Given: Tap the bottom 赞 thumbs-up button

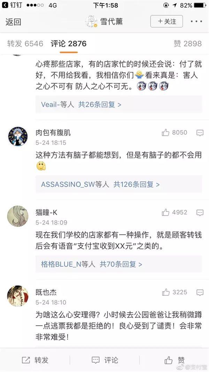Looking at the screenshot, I should coord(175,360).
